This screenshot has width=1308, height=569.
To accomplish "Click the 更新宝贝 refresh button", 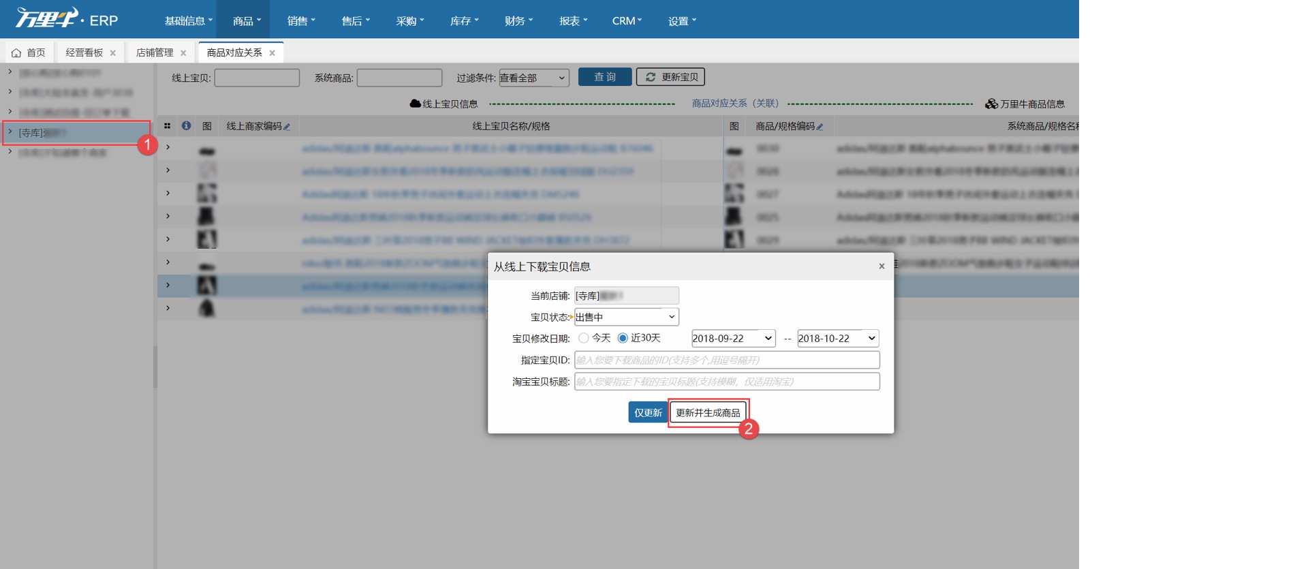I will [670, 77].
